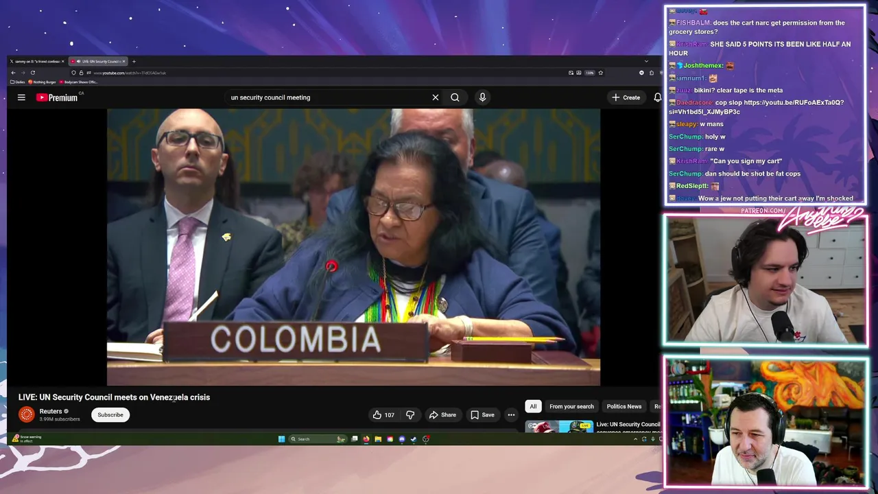Screen dimensions: 878x494
Task: Expand the system tray hidden icons chevron
Action: click(x=635, y=439)
